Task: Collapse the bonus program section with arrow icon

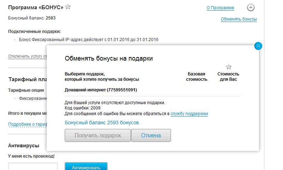Action: (x=250, y=7)
